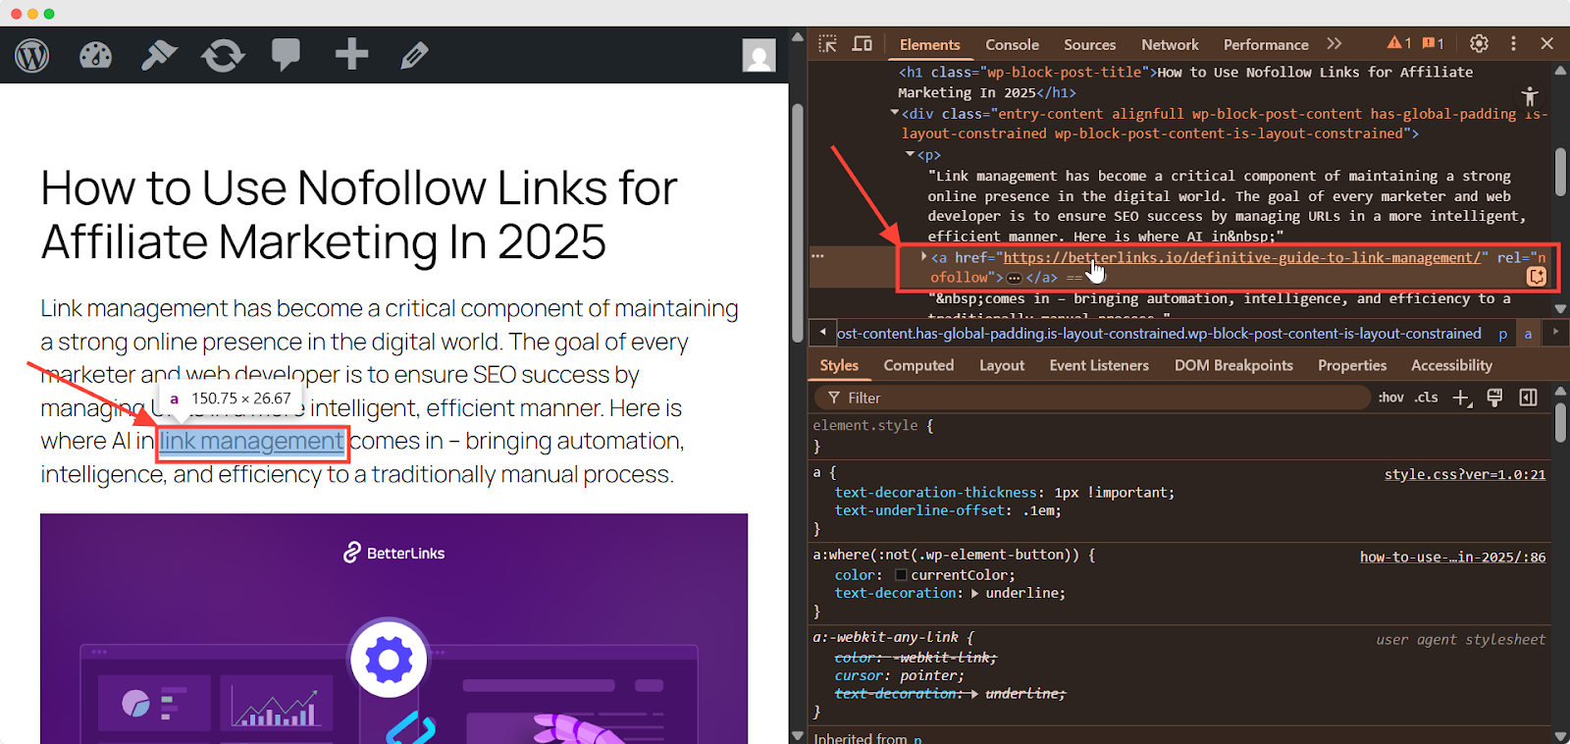Open the Network tab
Image resolution: width=1570 pixels, height=744 pixels.
pos(1170,44)
